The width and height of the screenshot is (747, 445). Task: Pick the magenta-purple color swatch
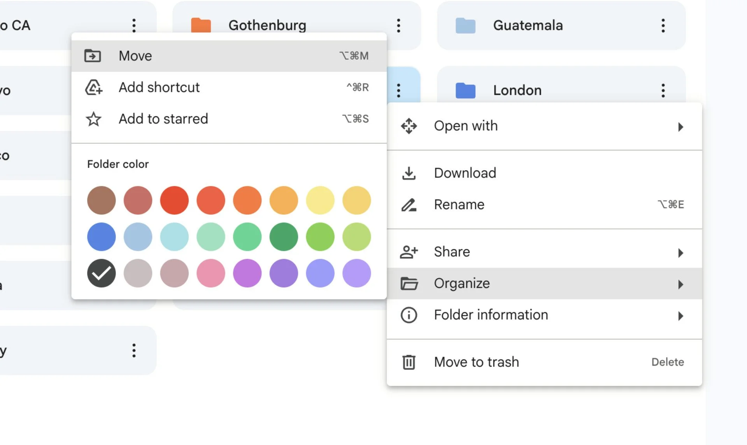247,273
